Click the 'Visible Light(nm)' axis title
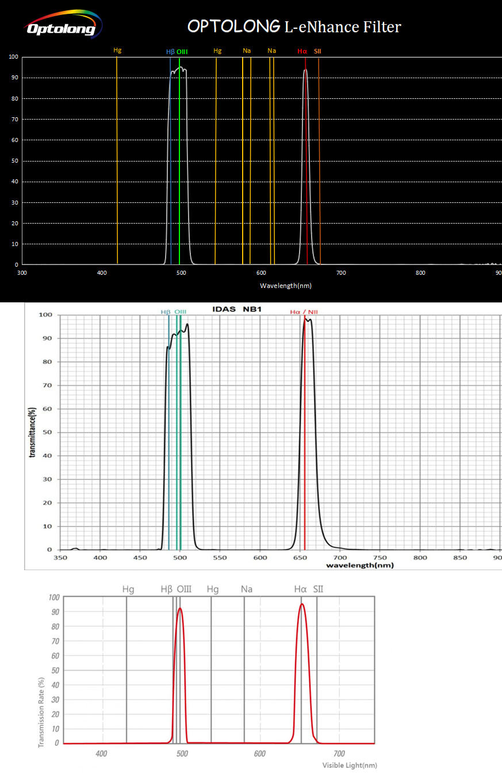502x780 pixels. 350,765
